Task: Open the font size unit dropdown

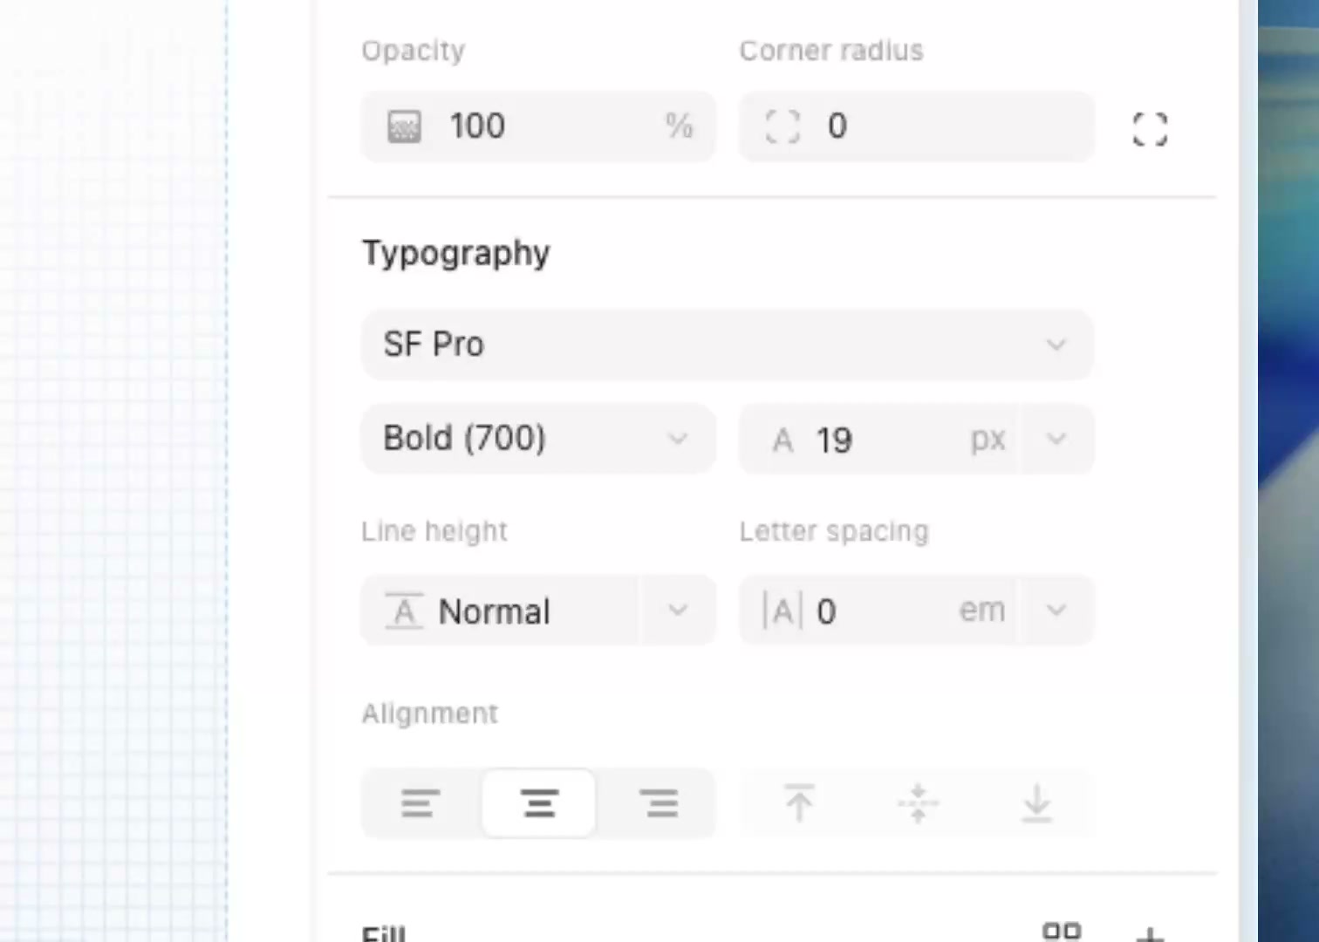Action: click(1056, 439)
